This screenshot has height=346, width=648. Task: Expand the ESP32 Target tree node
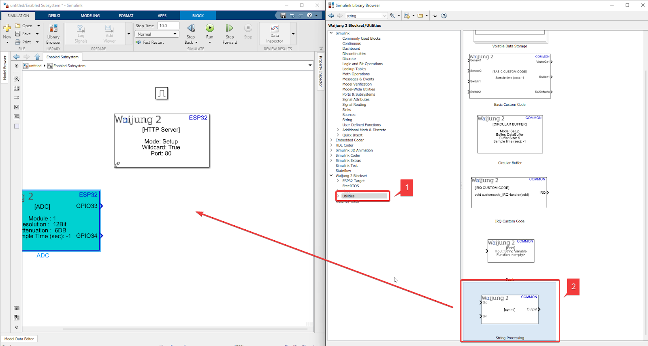coord(338,181)
